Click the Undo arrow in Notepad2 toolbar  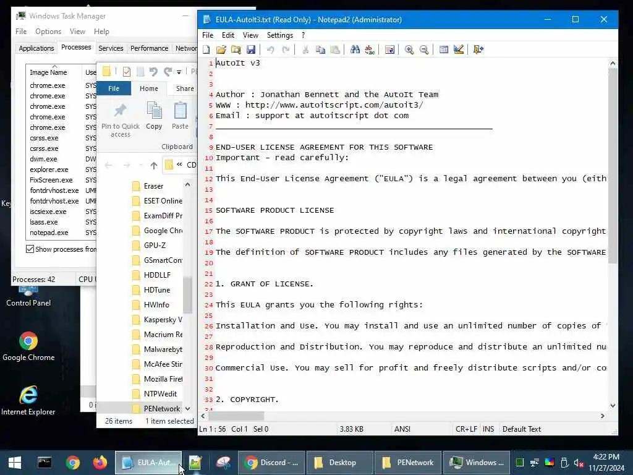pos(271,49)
